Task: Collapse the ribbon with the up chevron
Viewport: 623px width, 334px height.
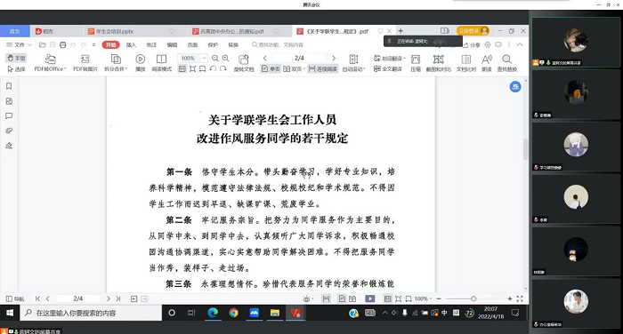Action: click(520, 44)
